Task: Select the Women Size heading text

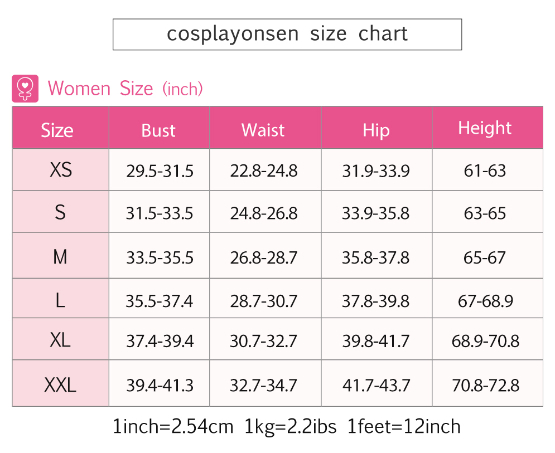Action: [125, 89]
